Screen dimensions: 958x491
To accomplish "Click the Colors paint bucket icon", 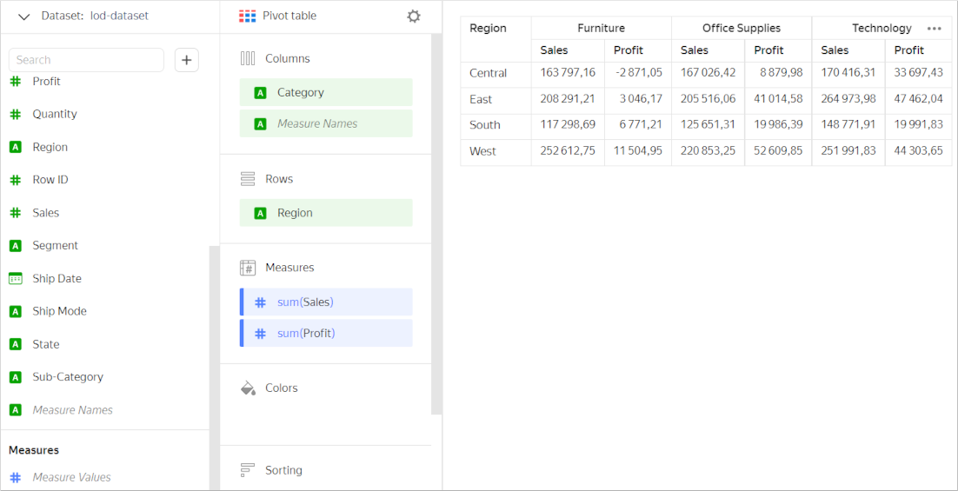I will click(248, 388).
